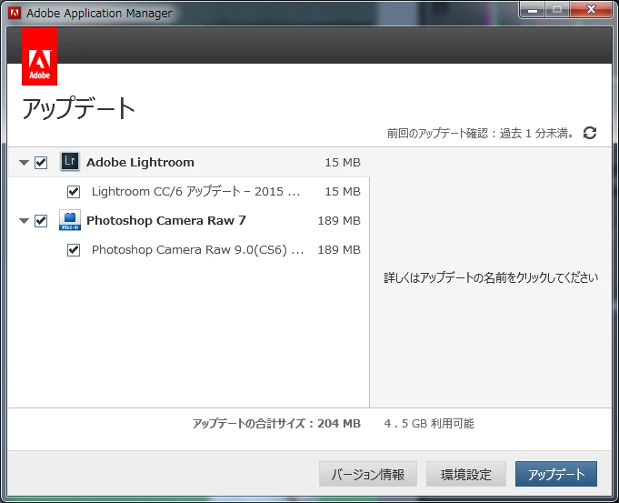Click the refresh updates icon
619x503 pixels.
tap(590, 133)
